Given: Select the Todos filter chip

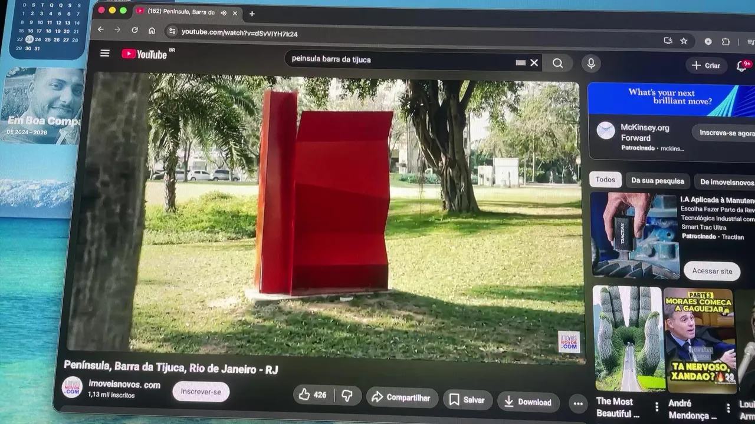Looking at the screenshot, I should tap(605, 180).
